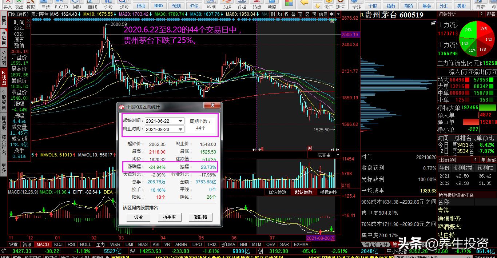Viewport: 497px width, 258px height.
Task: Click the 预 forecast chart button
Action: pos(314,14)
